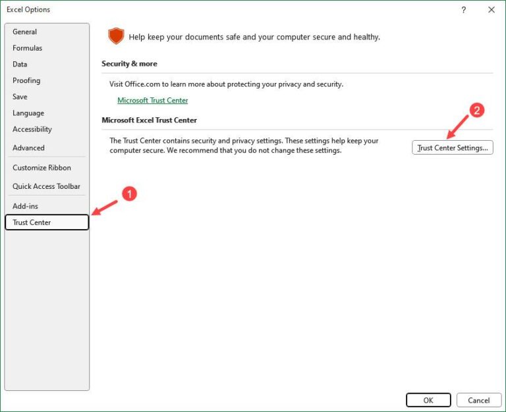Confirm with the OK button
Image resolution: width=506 pixels, height=412 pixels.
[428, 400]
